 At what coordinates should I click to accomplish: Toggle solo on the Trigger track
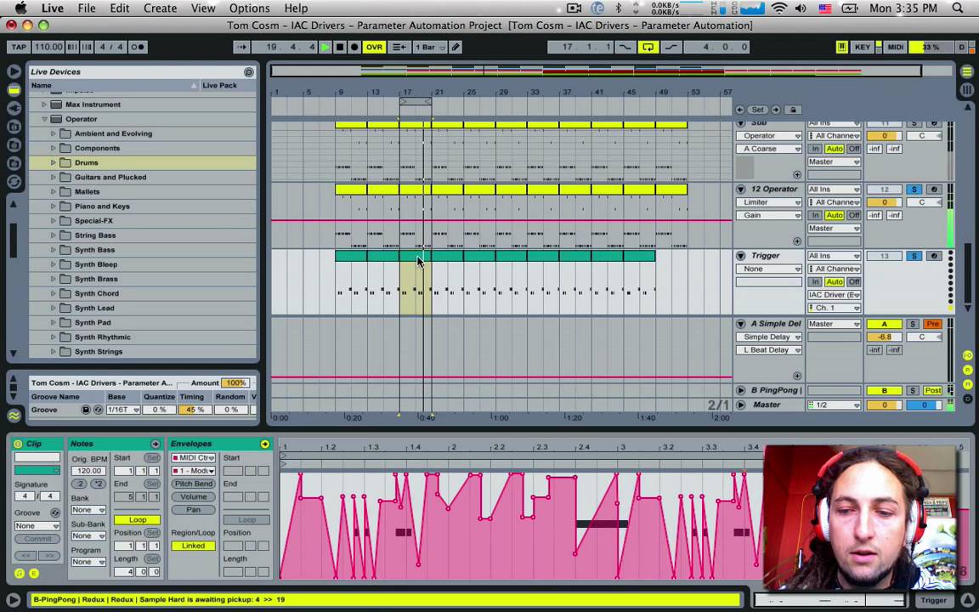click(x=914, y=256)
